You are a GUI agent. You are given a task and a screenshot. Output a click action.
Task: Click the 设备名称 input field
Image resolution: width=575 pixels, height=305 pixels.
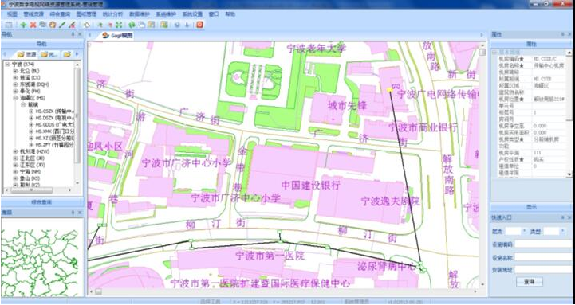tap(543, 256)
